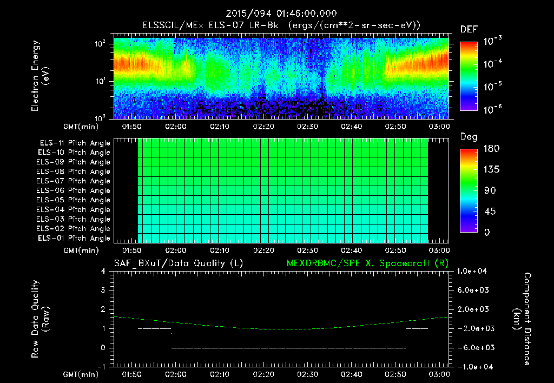This screenshot has width=554, height=383.
Task: Select the ELS-06 Pitch Angle row label
Action: click(x=74, y=190)
